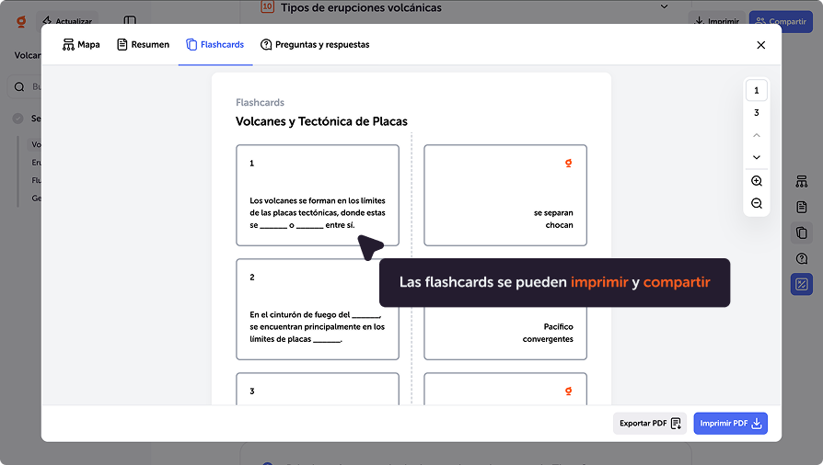
Task: Click the background search magnifier icon
Action: pos(19,87)
